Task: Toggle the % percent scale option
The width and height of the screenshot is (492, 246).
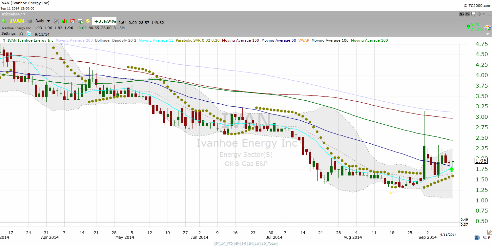Action: pyautogui.click(x=484, y=238)
